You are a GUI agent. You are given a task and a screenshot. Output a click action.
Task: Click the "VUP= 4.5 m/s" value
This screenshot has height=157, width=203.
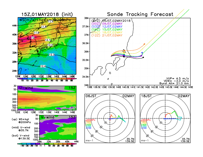(177, 78)
